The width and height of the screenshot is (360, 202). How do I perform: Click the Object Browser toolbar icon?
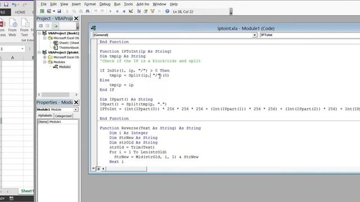(x=152, y=11)
